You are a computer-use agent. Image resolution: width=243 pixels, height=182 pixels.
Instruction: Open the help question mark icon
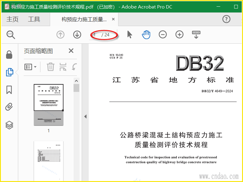226,19
